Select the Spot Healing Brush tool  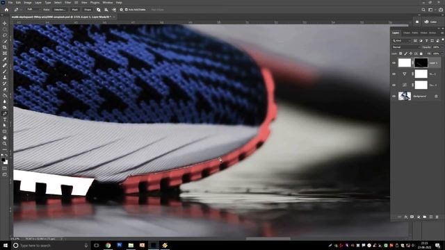pyautogui.click(x=5, y=65)
